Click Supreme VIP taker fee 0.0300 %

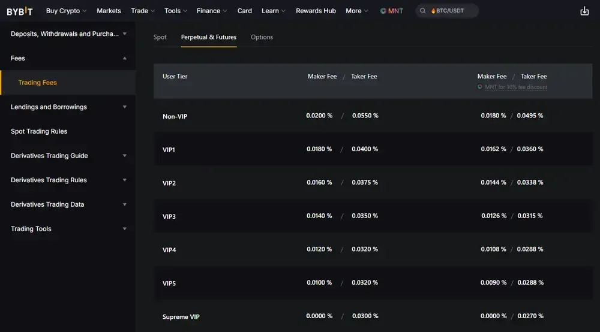click(365, 316)
